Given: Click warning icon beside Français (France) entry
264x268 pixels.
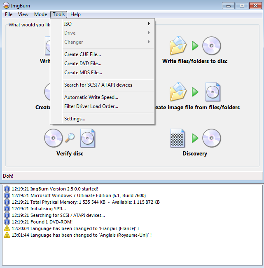Looking at the screenshot, I should tap(7, 228).
